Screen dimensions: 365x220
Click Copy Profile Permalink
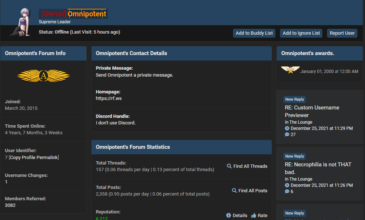click(x=34, y=157)
